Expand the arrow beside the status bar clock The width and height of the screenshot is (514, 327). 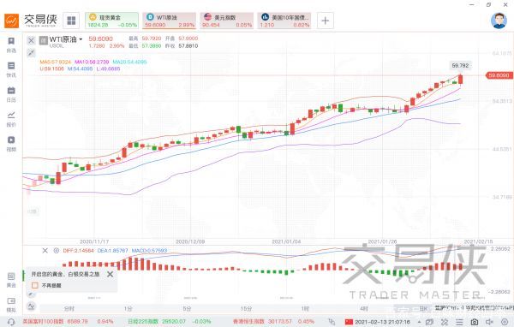pyautogui.click(x=419, y=322)
